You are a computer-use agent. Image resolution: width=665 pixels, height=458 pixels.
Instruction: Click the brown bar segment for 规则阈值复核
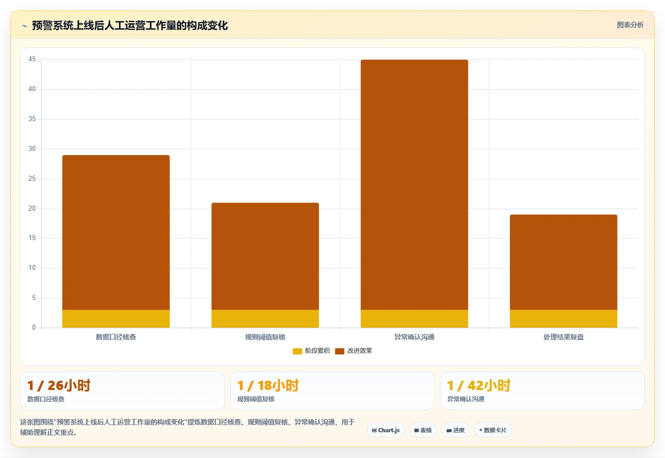pos(265,256)
